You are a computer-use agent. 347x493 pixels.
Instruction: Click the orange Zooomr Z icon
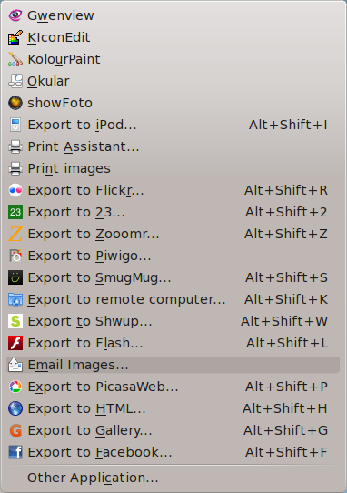coord(15,234)
